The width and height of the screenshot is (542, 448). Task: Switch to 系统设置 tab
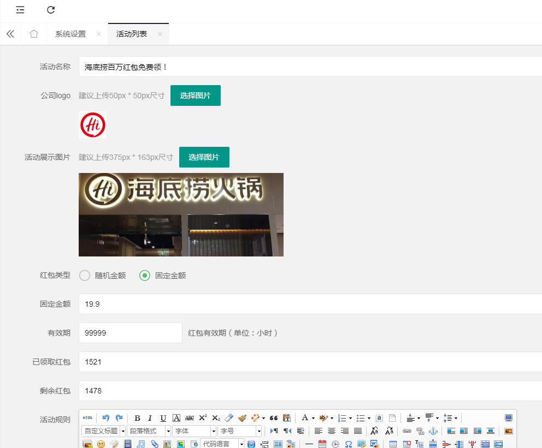pos(70,34)
